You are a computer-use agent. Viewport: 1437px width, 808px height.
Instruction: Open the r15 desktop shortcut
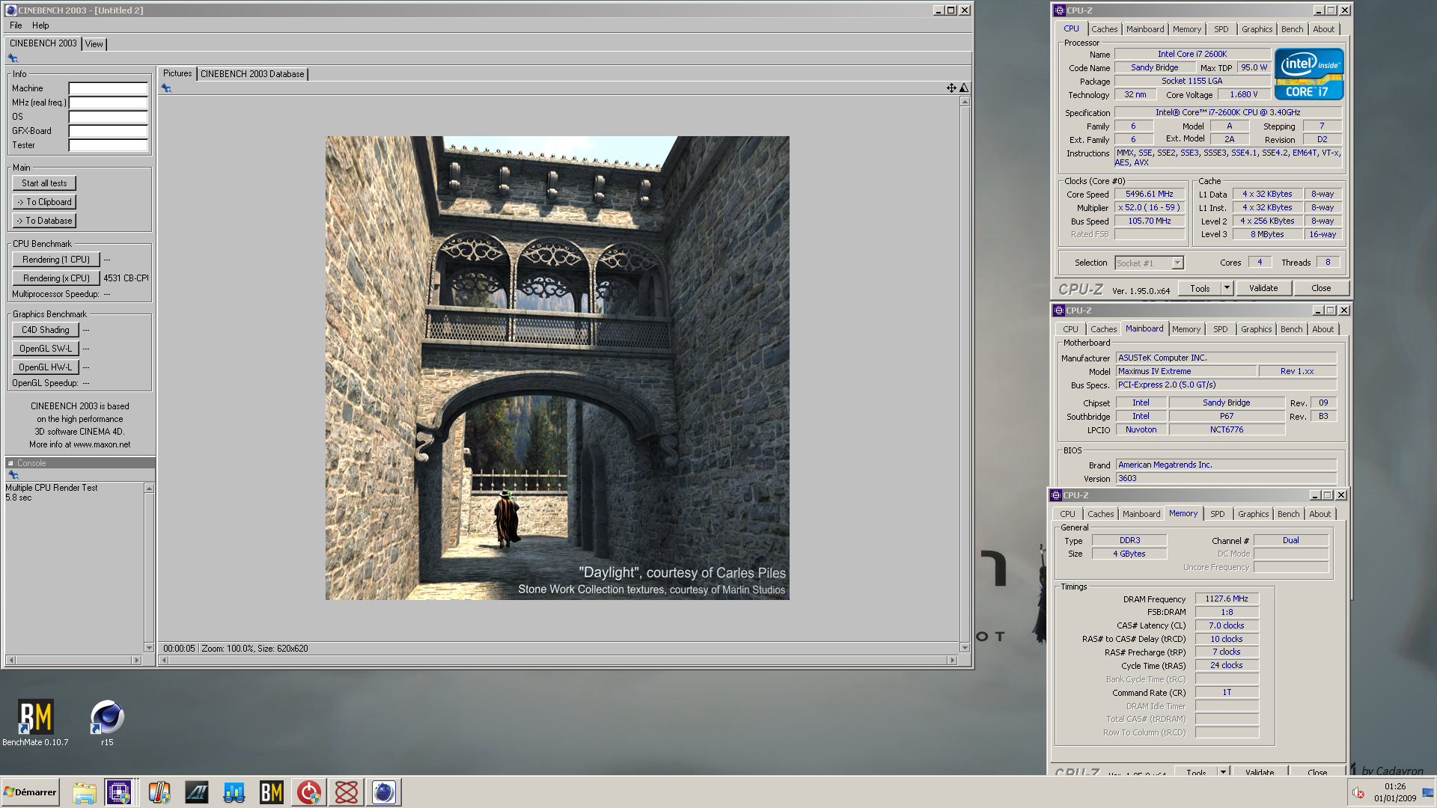tap(107, 722)
